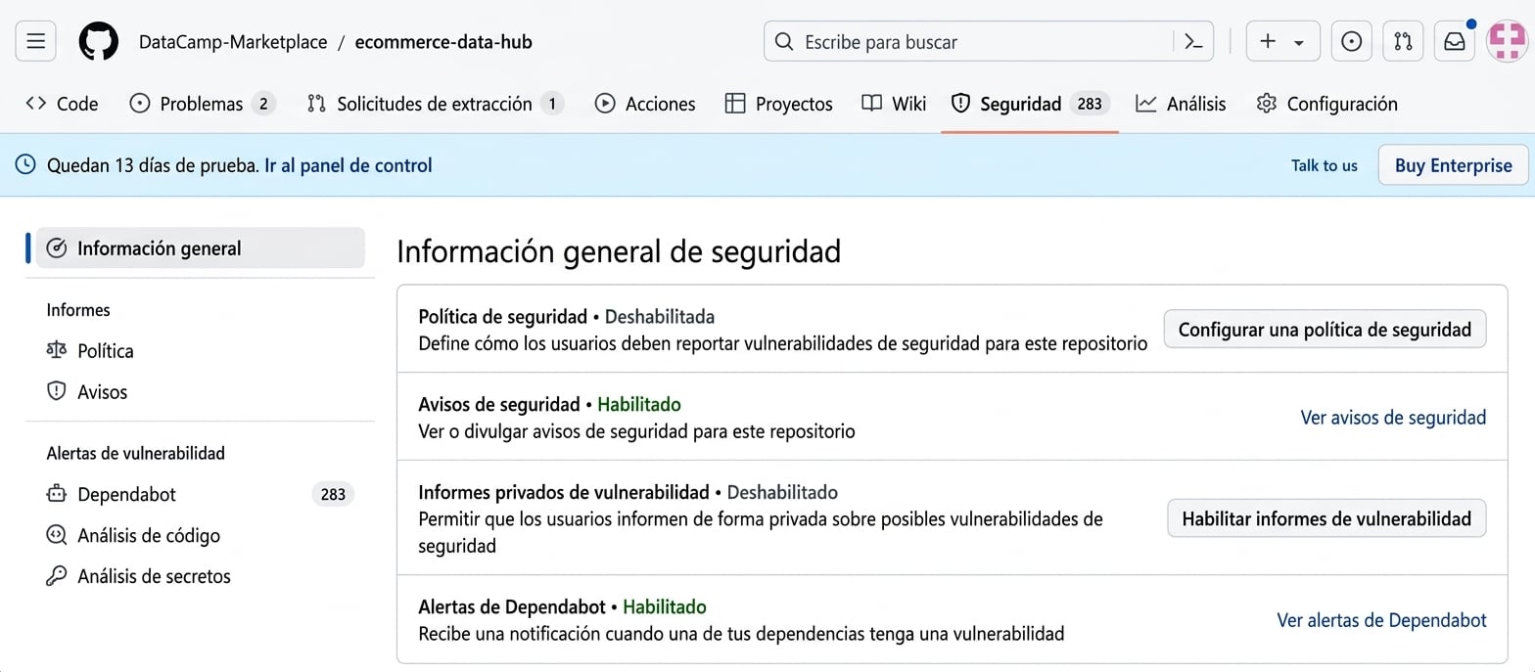The width and height of the screenshot is (1535, 672).
Task: Click the Buy Enterprise button
Action: [x=1453, y=165]
